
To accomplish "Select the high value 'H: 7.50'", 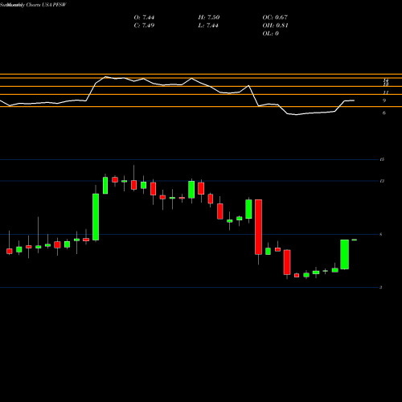I will coord(209,18).
